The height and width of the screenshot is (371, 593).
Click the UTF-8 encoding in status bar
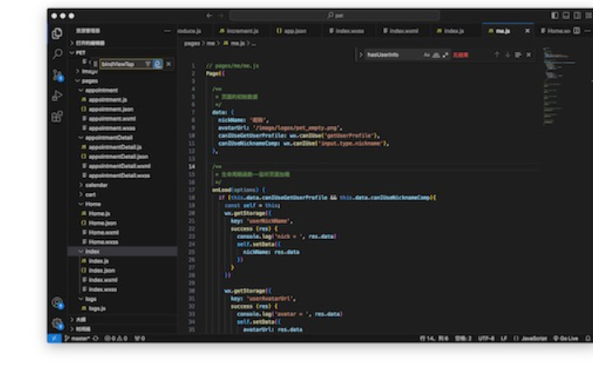click(486, 338)
